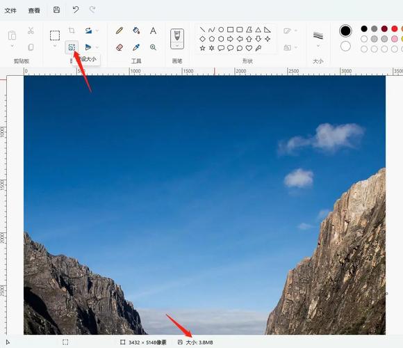Click the save floppy disk icon
The height and width of the screenshot is (348, 403).
click(56, 10)
